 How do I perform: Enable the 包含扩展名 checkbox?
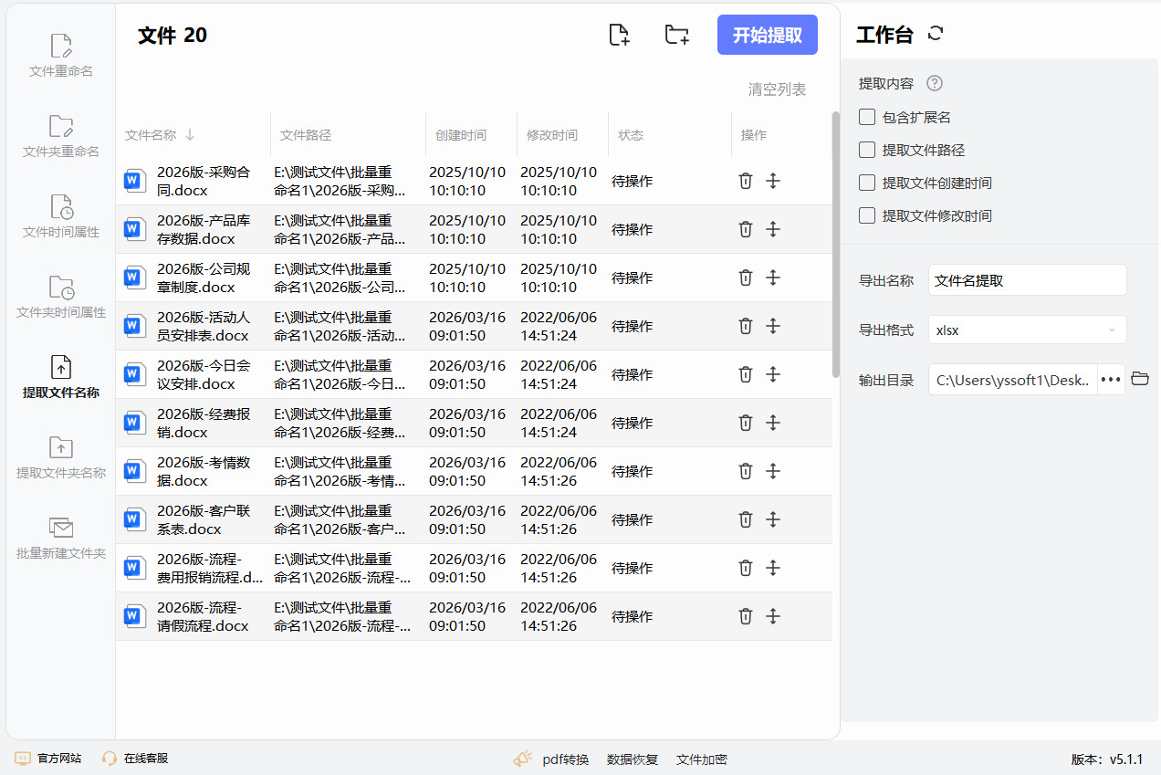[867, 118]
